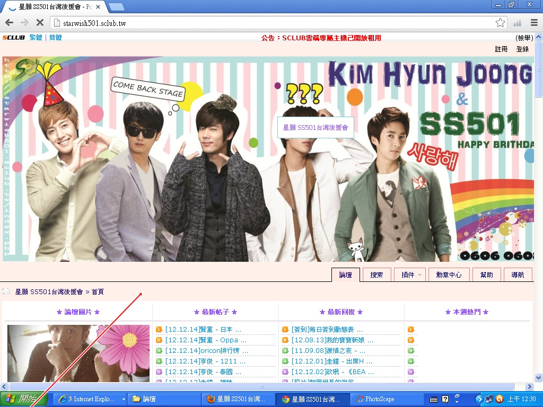Expand Internet Explorer taskbar group arrow
The height and width of the screenshot is (407, 543).
pos(123,399)
